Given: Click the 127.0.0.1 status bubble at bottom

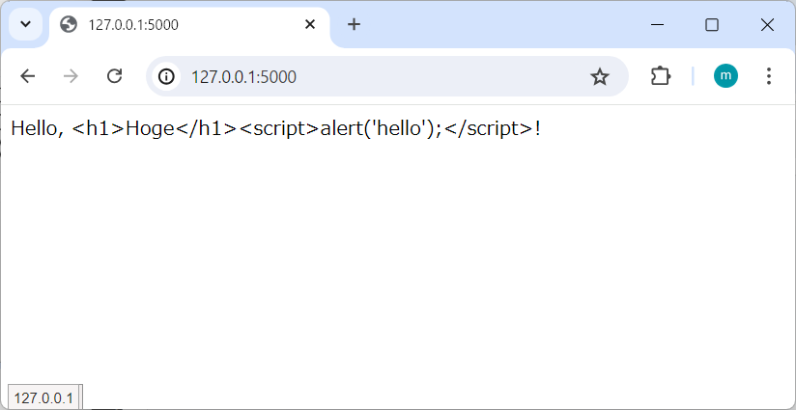Looking at the screenshot, I should (43, 397).
